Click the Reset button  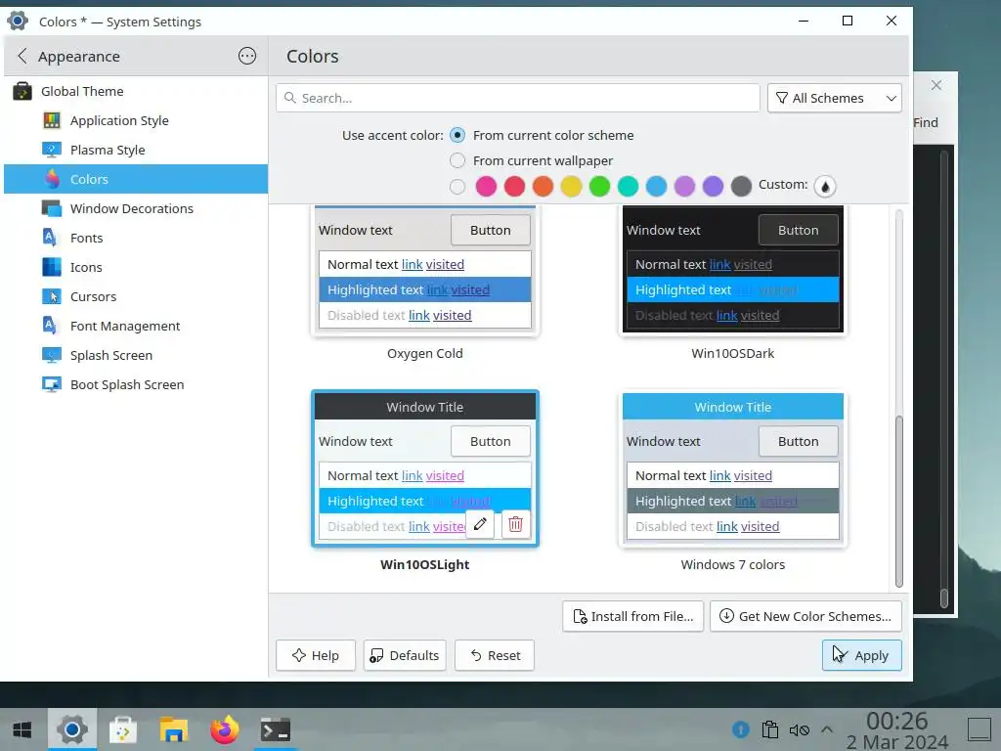tap(495, 655)
